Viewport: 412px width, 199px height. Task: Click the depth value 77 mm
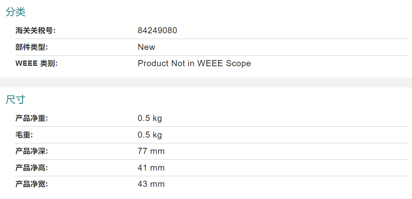[x=151, y=151]
